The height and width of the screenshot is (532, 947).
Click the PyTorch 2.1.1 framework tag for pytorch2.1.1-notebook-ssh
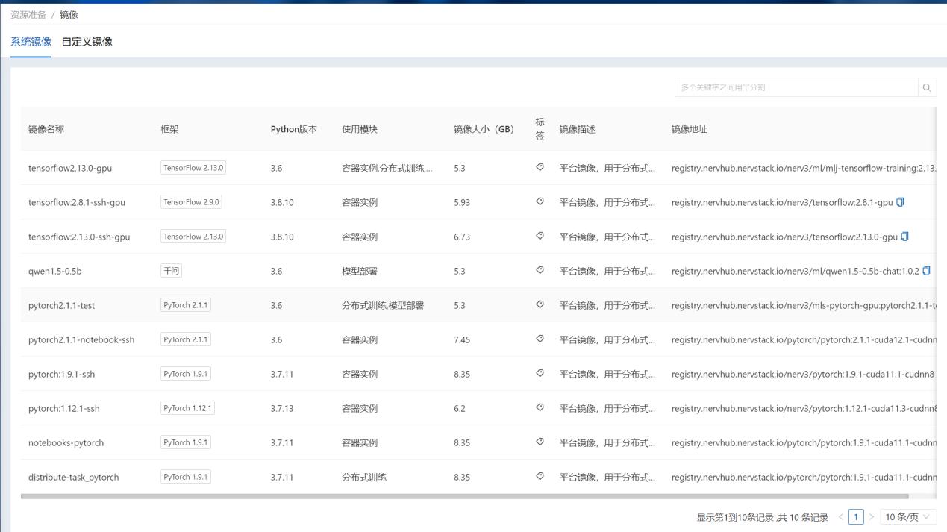[186, 339]
